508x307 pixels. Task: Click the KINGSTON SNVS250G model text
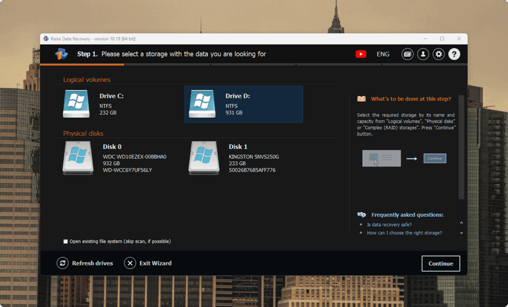254,157
